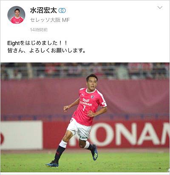Click the red sponsor banner in the photo
The height and width of the screenshot is (175, 170).
[106, 135]
